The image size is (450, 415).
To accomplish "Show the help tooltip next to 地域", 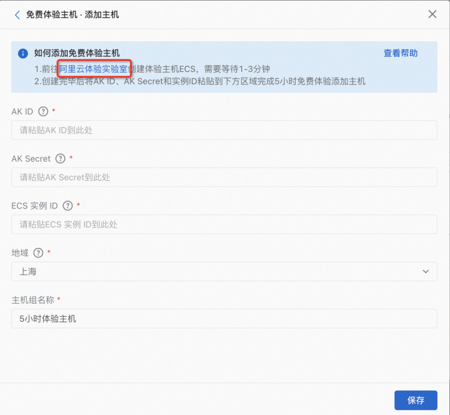I will (38, 253).
